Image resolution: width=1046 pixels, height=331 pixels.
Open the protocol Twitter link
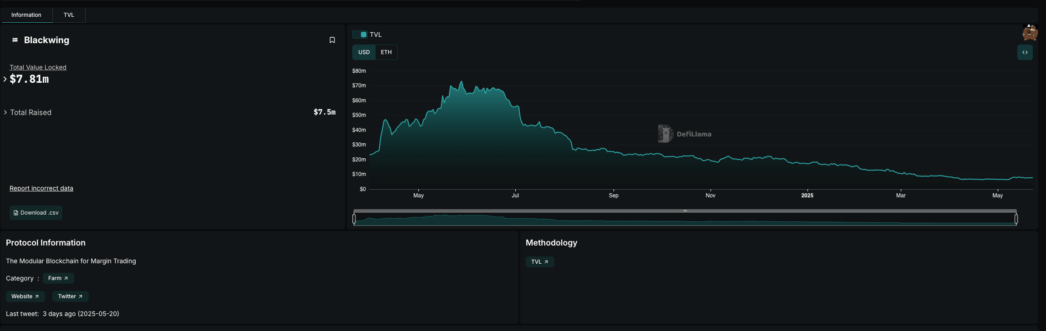pyautogui.click(x=71, y=296)
